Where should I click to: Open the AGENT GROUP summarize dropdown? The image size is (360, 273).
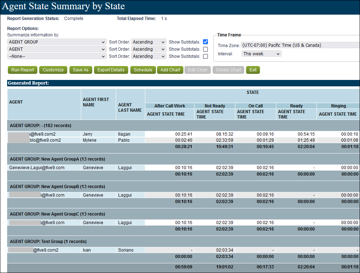click(x=57, y=42)
